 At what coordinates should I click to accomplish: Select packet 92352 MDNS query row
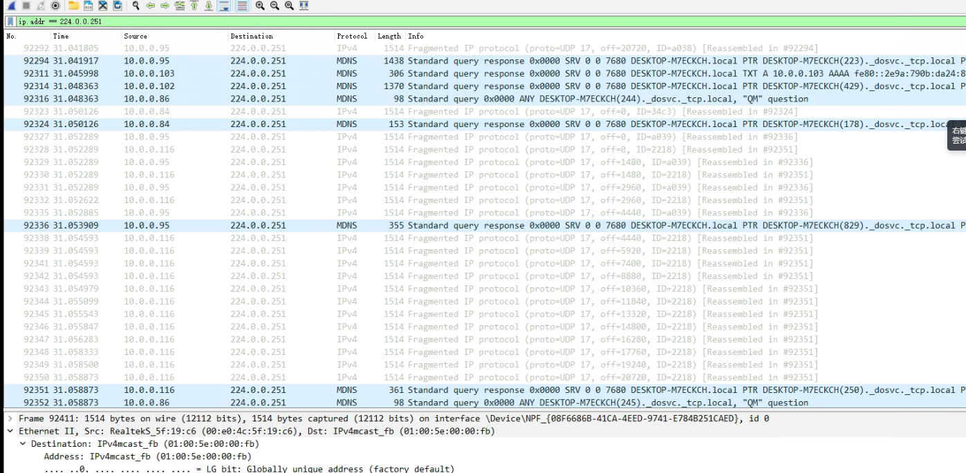(x=484, y=403)
